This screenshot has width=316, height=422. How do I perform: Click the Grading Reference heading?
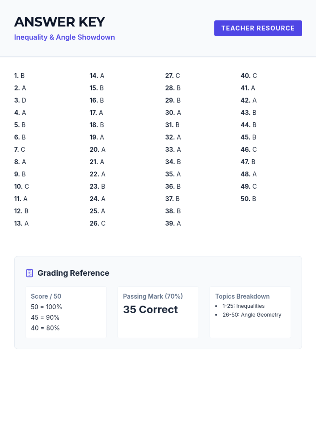(x=73, y=273)
